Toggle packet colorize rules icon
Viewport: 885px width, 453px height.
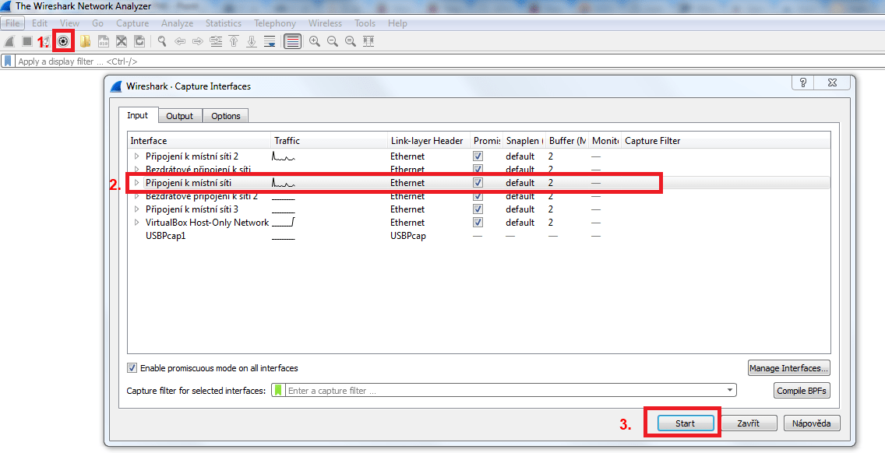pos(292,41)
